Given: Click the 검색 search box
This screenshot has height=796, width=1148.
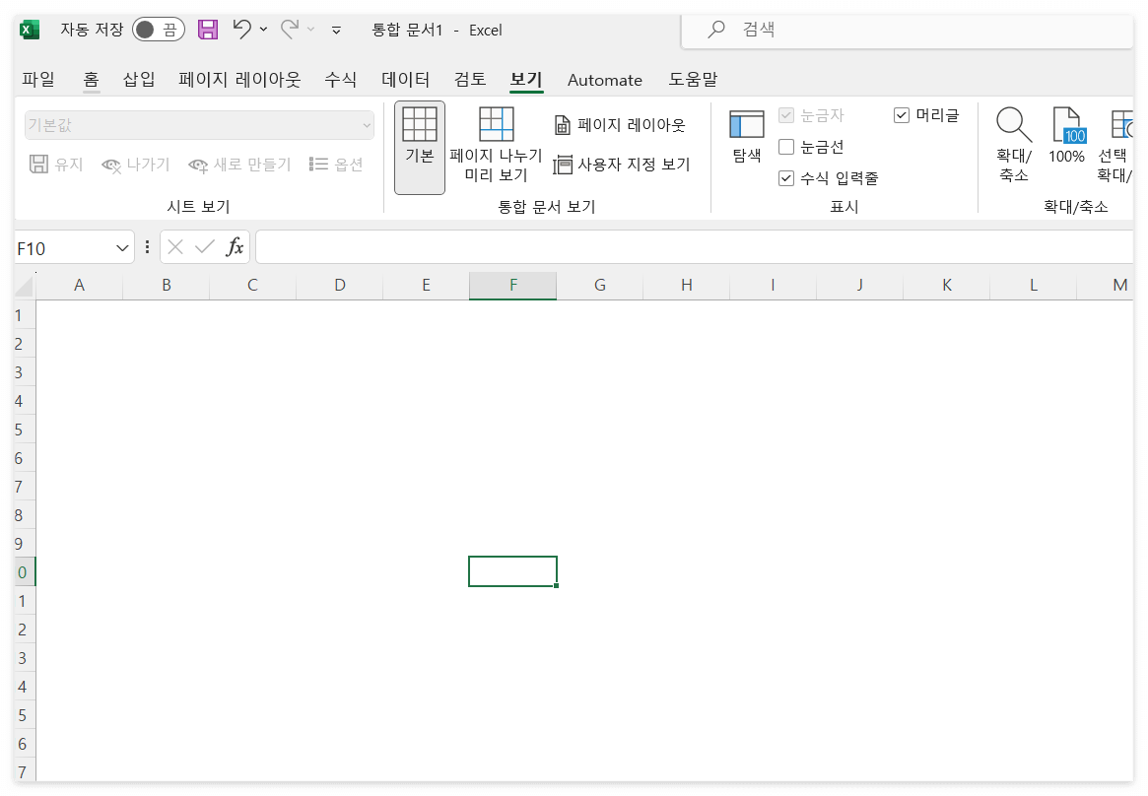Looking at the screenshot, I should pos(908,30).
